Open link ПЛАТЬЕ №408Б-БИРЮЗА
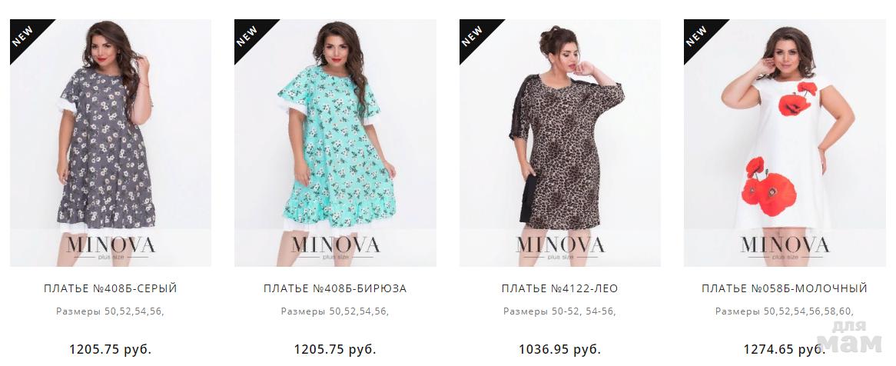The height and width of the screenshot is (366, 896). pyautogui.click(x=335, y=289)
